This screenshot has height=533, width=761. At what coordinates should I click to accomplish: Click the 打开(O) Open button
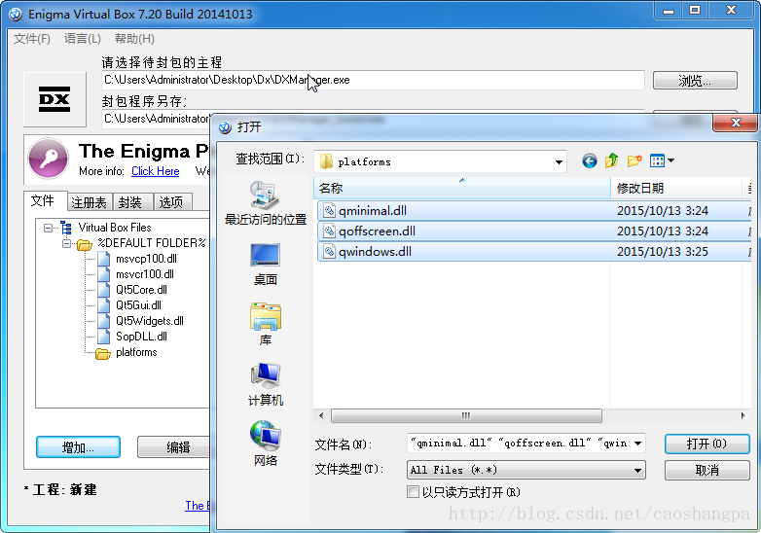pyautogui.click(x=707, y=444)
